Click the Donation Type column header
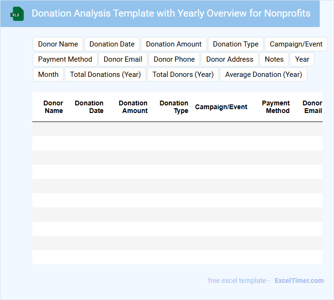The image size is (334, 300). tap(174, 107)
